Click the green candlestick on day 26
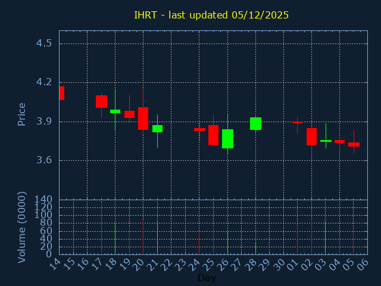 [227, 138]
